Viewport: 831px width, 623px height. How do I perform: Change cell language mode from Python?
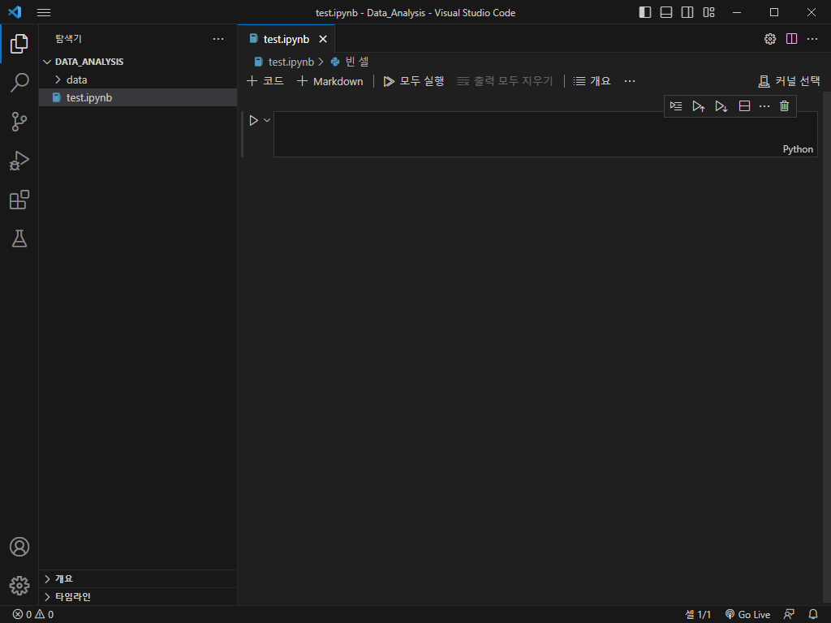798,149
